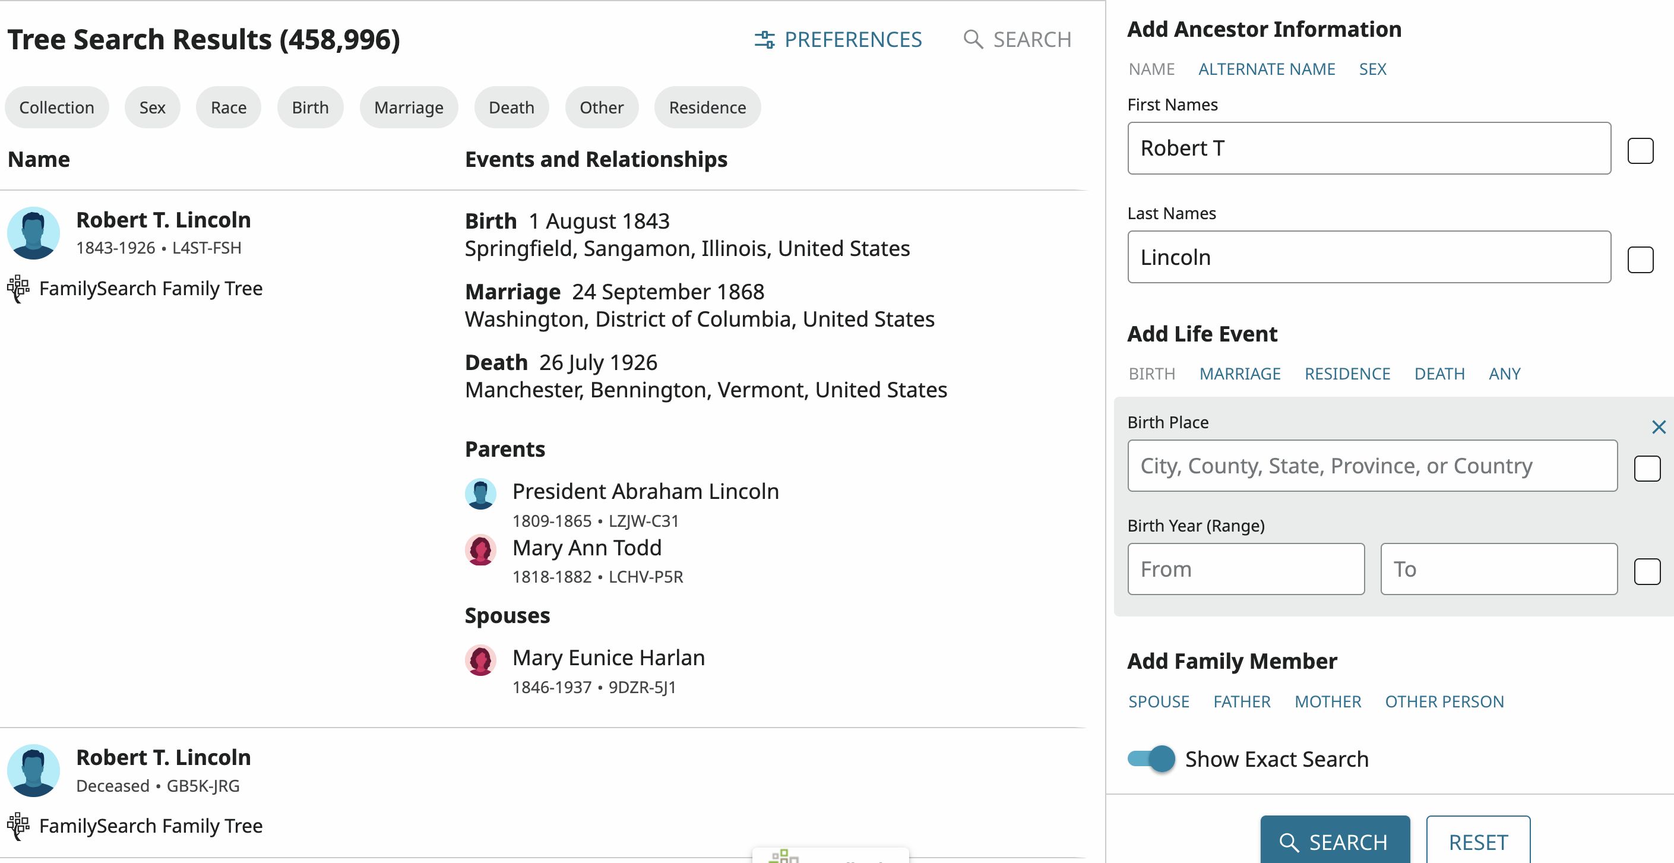
Task: Click Mary Ann Todd portrait icon
Action: click(x=480, y=550)
